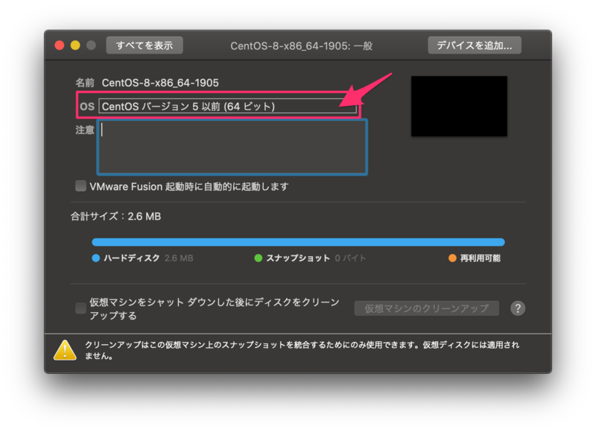Click the yellow warning triangle icon
The height and width of the screenshot is (432, 596).
65,350
